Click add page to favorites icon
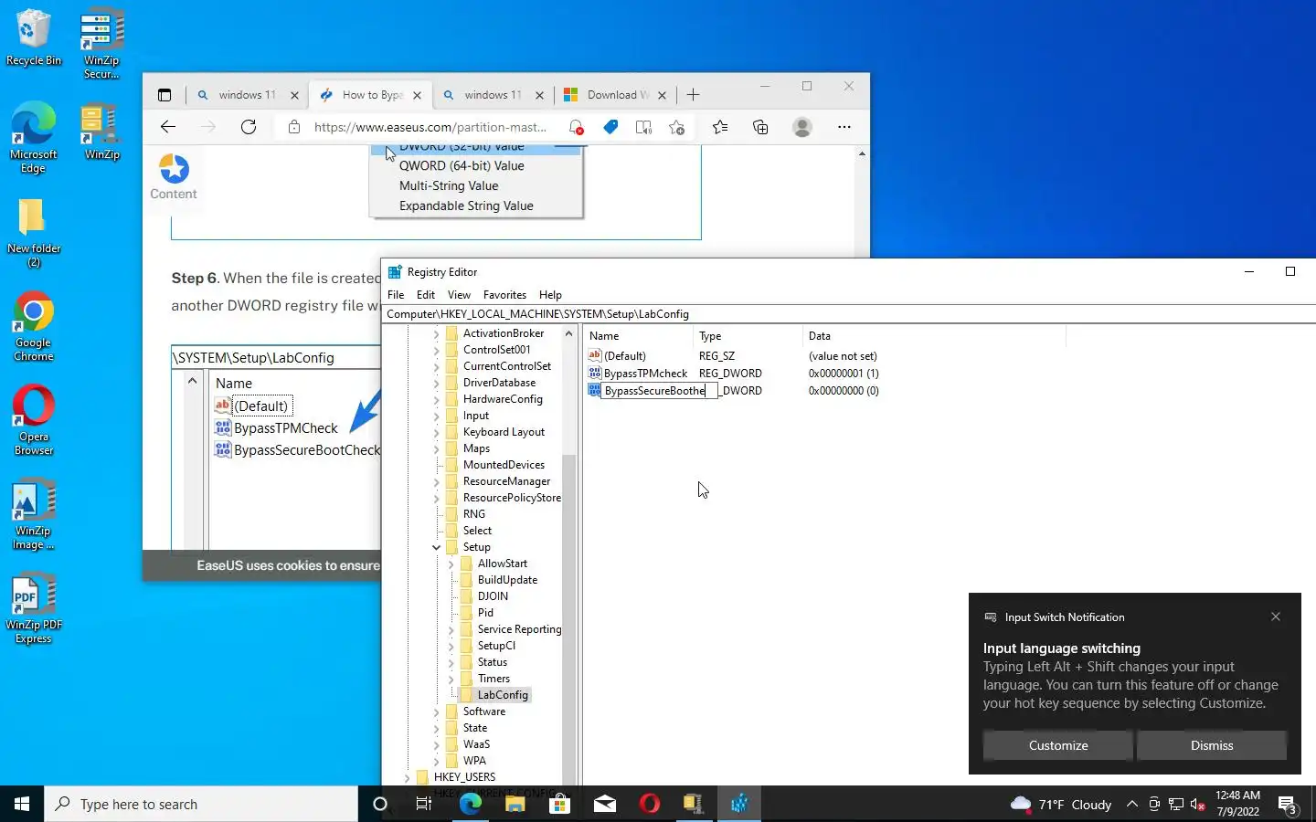The image size is (1316, 822). click(x=676, y=127)
